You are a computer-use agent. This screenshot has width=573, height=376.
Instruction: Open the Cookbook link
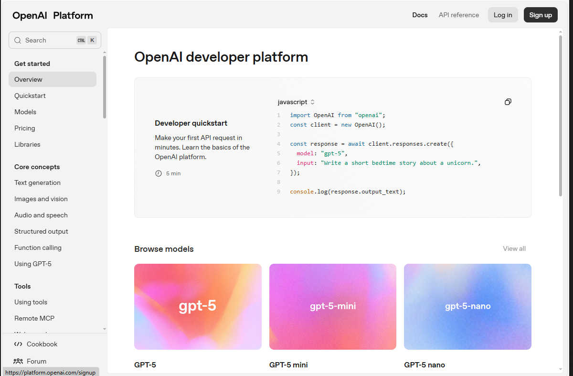coord(42,344)
